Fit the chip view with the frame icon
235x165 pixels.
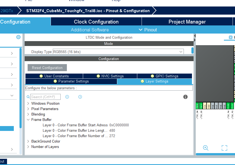coord(224,148)
